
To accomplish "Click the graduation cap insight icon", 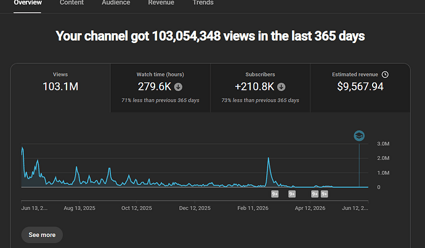I will 359,135.
